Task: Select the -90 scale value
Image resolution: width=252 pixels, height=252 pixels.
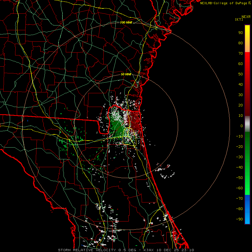Action: pyautogui.click(x=239, y=219)
